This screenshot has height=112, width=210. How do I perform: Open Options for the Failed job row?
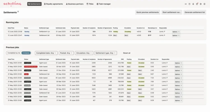click(178, 74)
